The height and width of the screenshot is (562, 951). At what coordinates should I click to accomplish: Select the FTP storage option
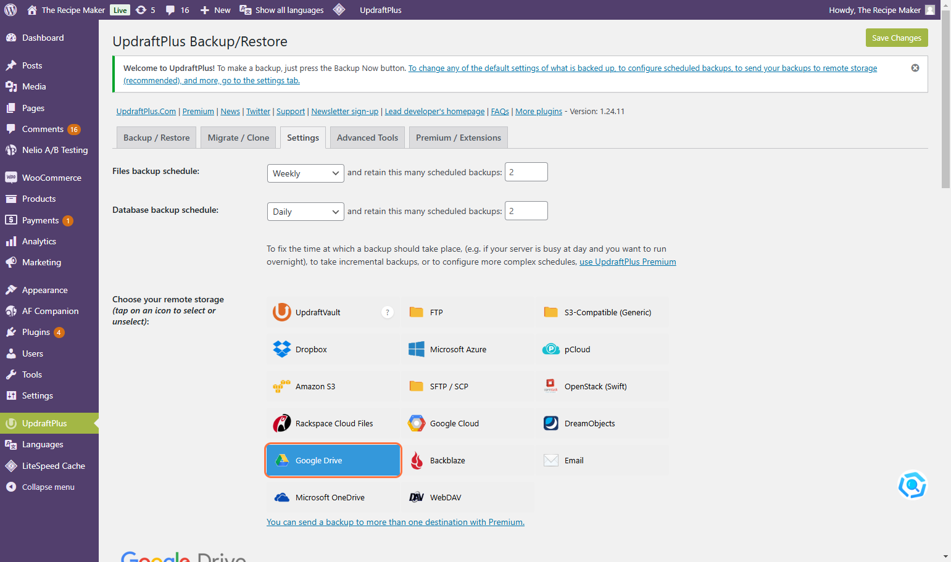(468, 312)
